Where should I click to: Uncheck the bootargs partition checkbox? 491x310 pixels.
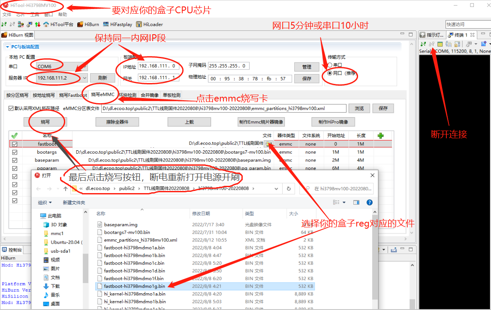[15, 152]
